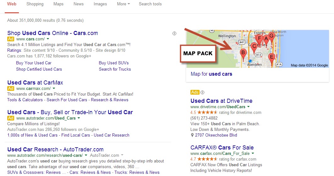This screenshot has width=334, height=176.
Task: Select the Web tab
Action: pos(12,4)
